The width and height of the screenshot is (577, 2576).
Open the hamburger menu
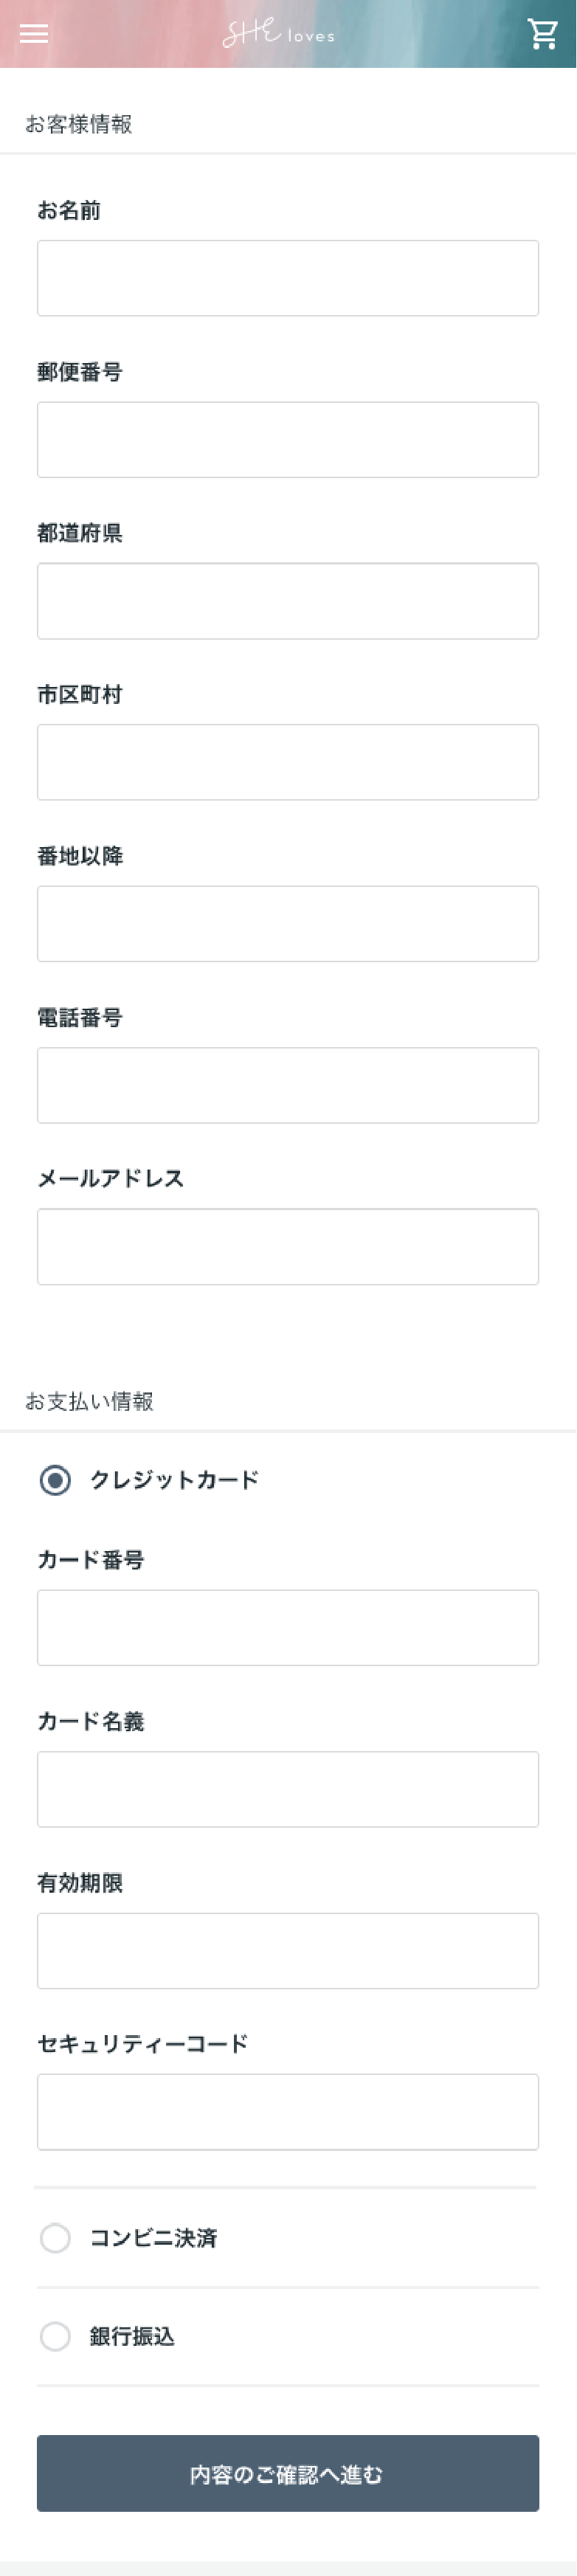(34, 34)
